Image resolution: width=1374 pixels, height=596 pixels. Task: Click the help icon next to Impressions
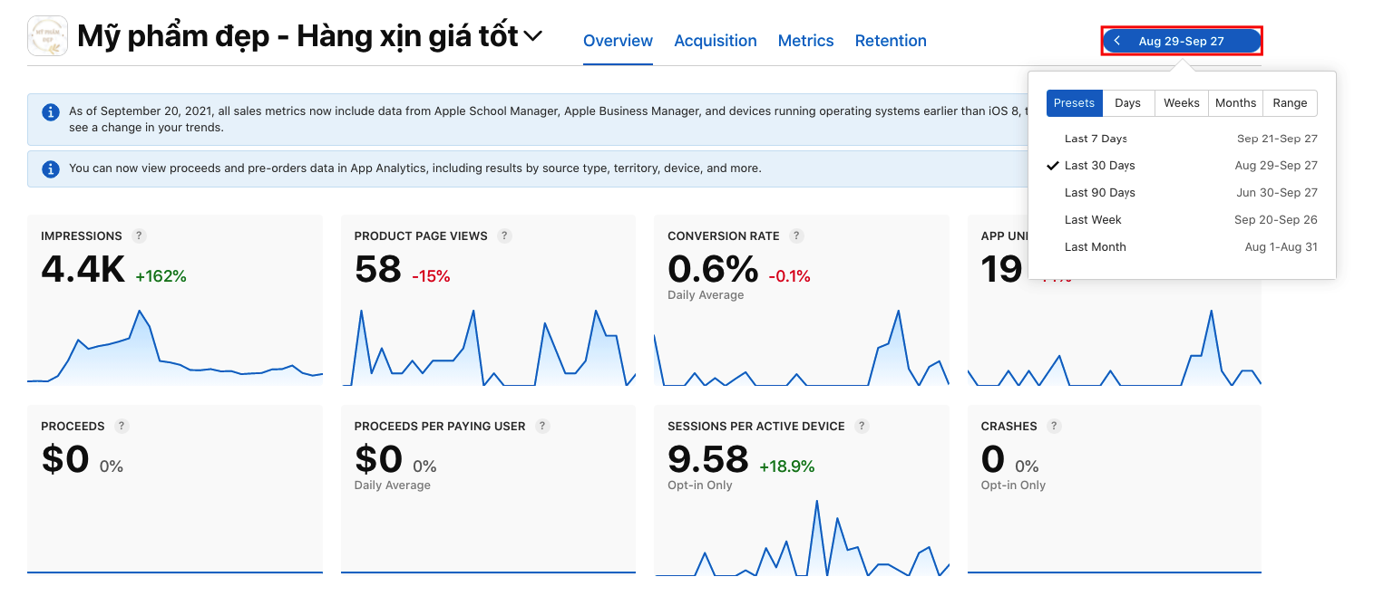point(139,236)
